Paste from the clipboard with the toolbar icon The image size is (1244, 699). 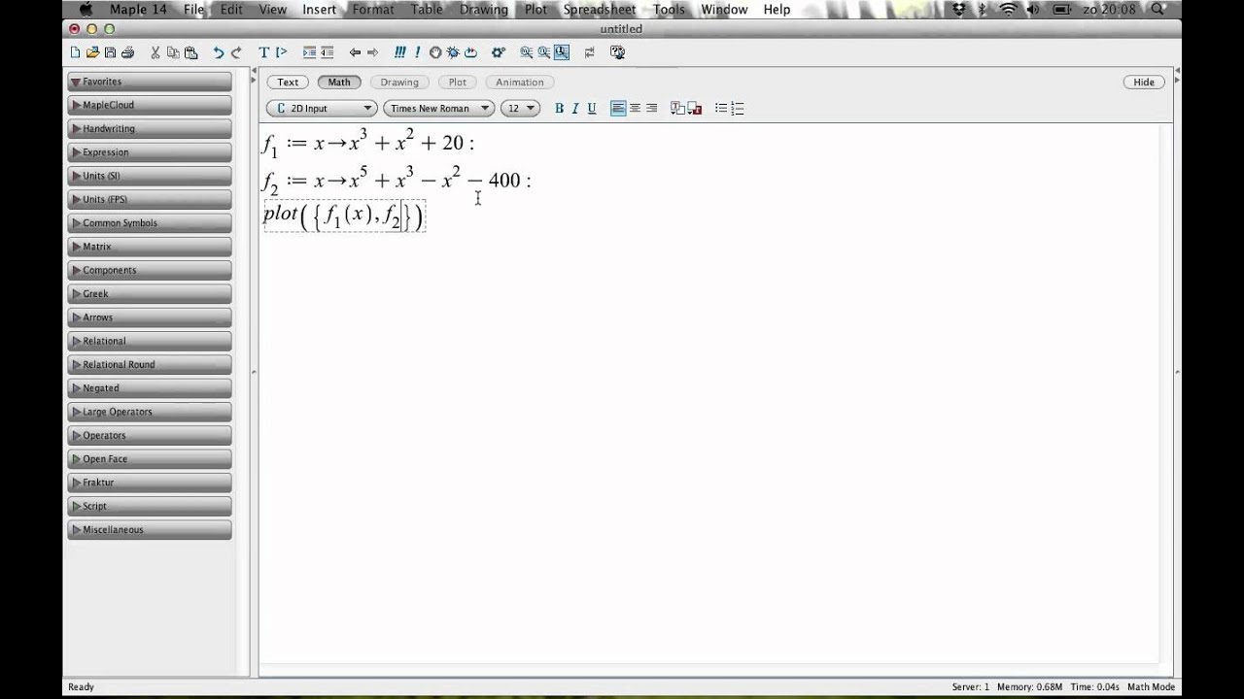tap(190, 52)
